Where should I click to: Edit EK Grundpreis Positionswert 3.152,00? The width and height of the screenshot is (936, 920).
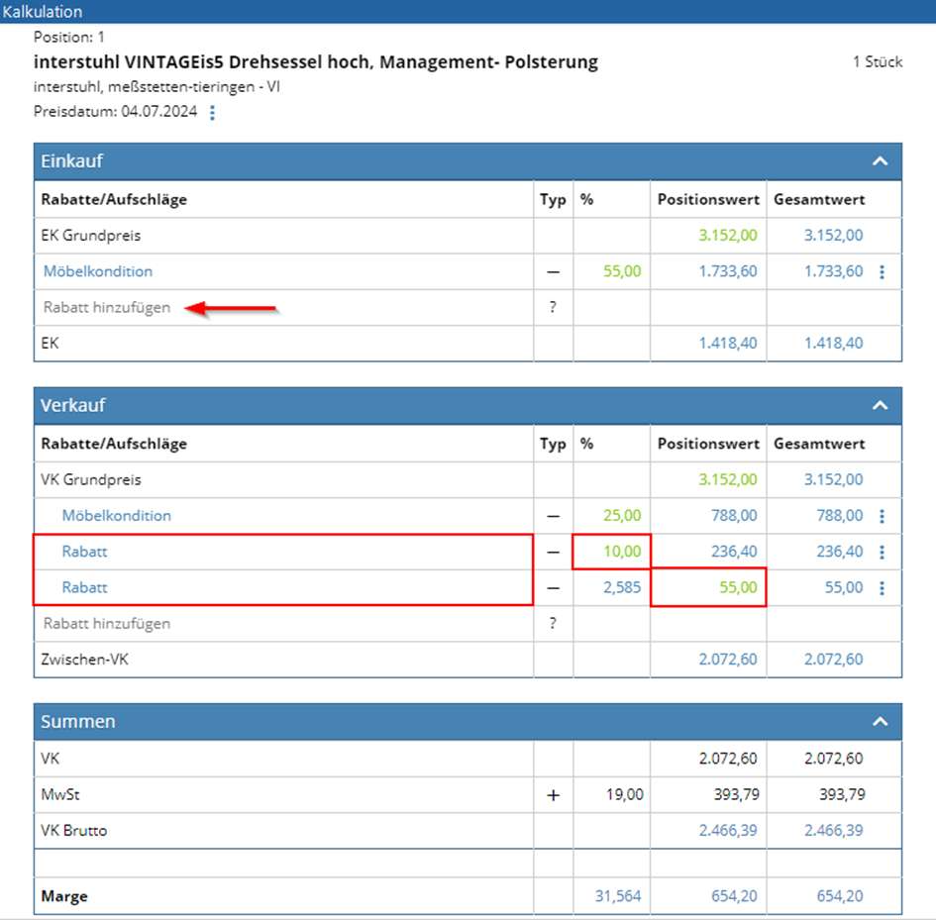coord(728,236)
